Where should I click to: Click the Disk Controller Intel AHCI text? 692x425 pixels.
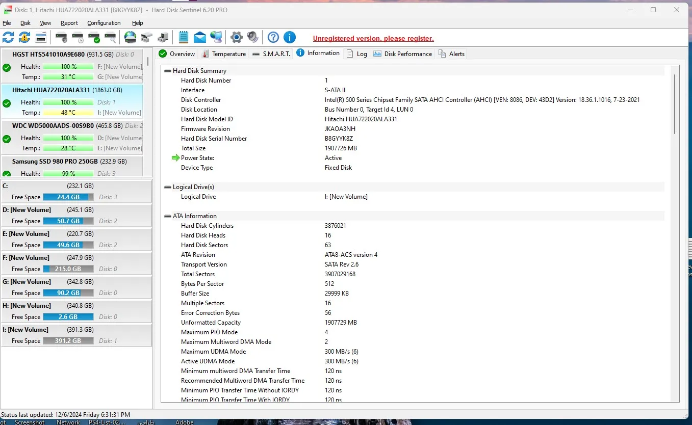point(482,100)
